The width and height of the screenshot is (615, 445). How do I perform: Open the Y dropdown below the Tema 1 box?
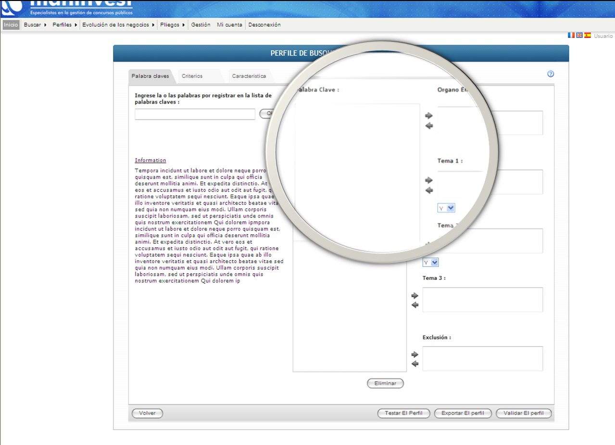coord(446,208)
